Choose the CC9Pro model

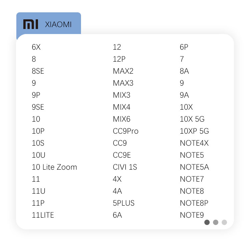[125, 131]
